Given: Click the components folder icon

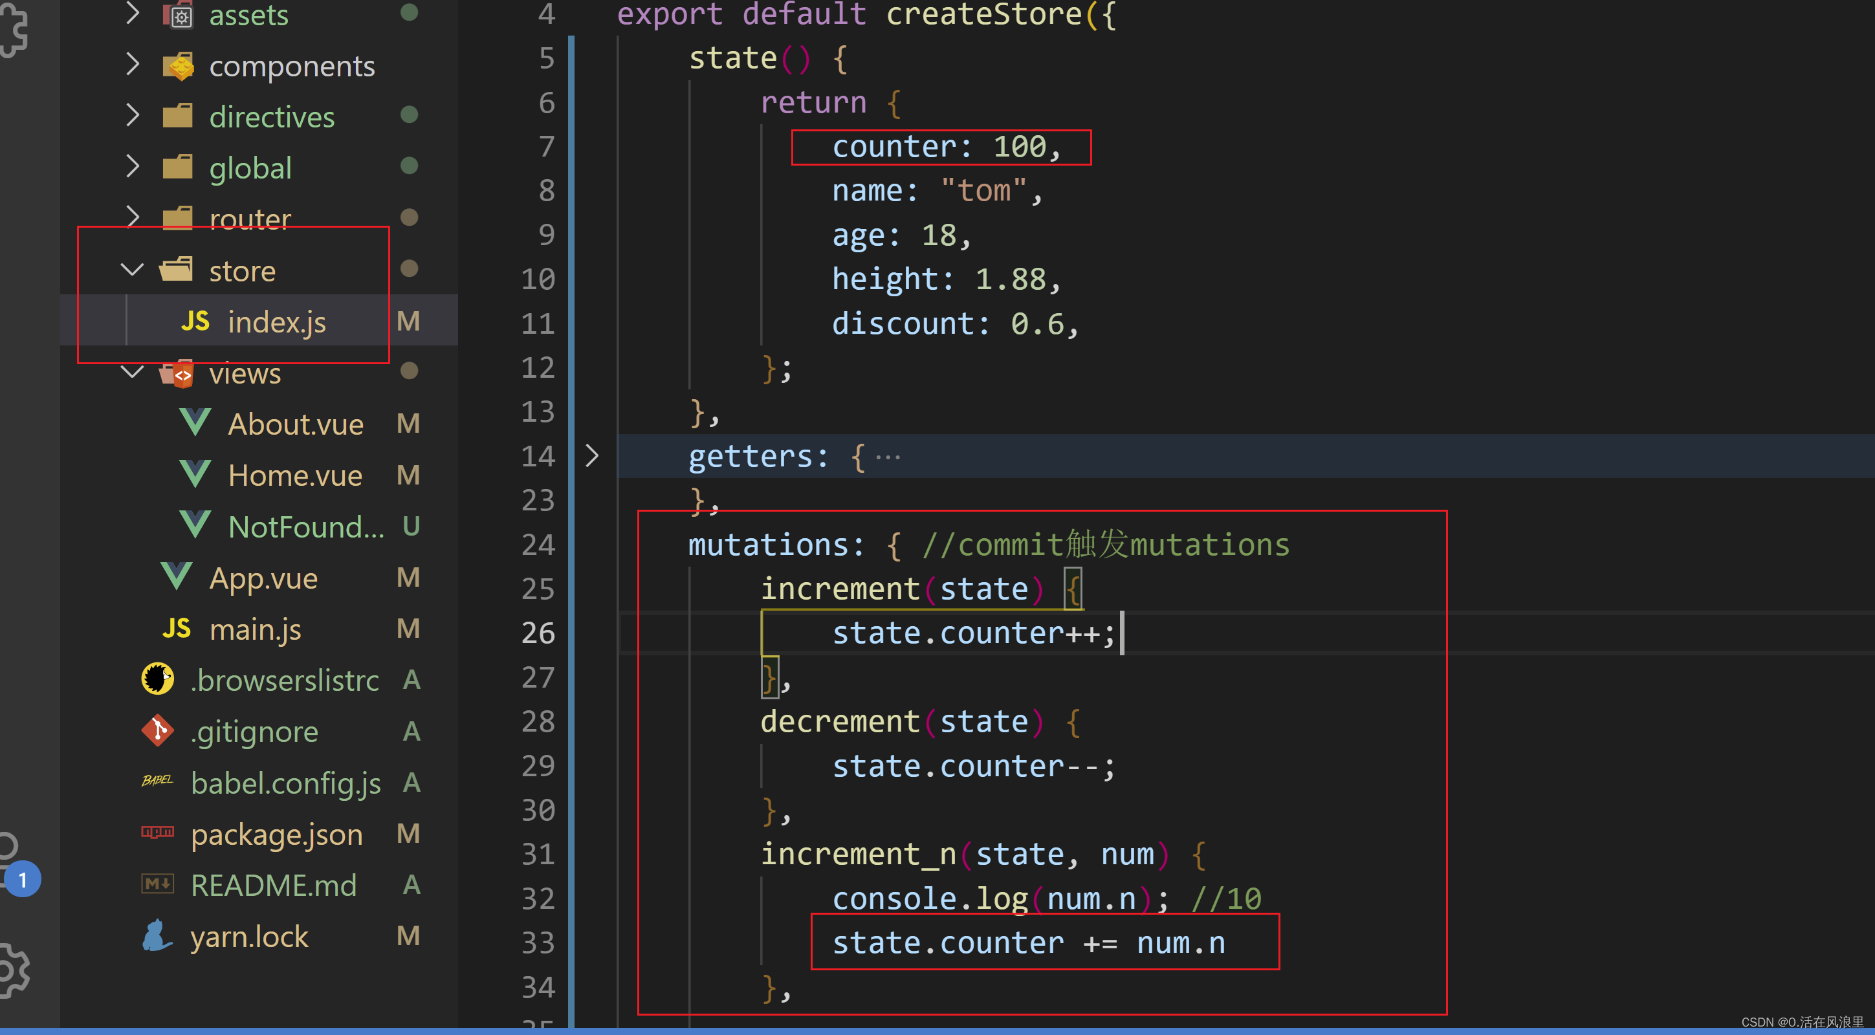Looking at the screenshot, I should (179, 65).
